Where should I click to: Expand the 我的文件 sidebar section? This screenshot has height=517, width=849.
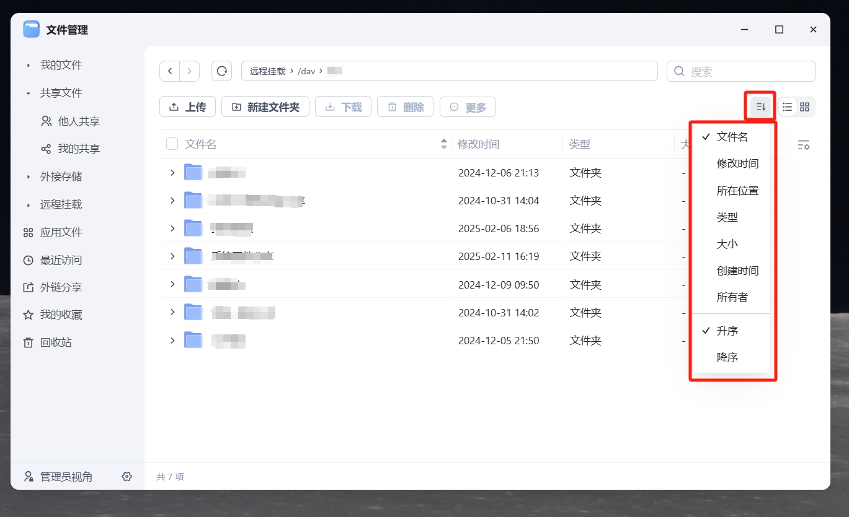pyautogui.click(x=28, y=65)
